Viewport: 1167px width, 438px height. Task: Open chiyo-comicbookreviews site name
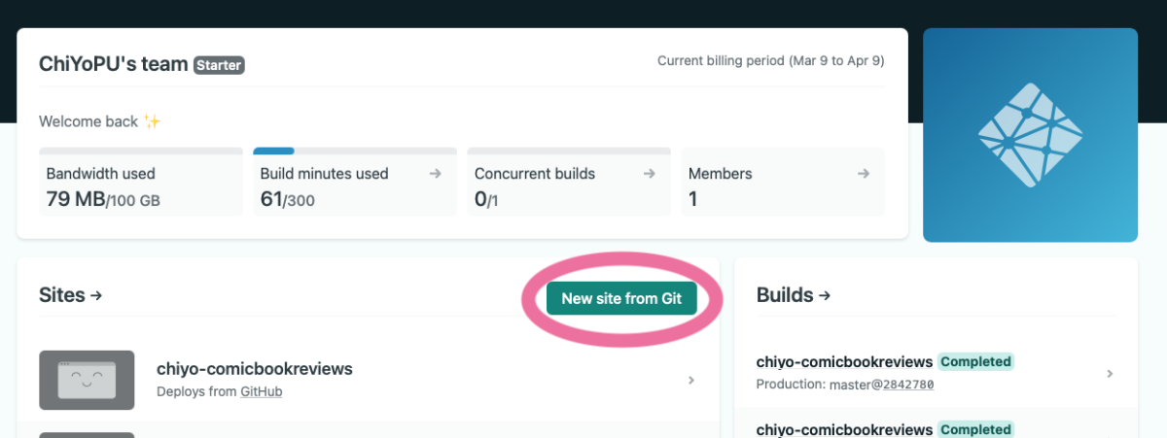(x=255, y=369)
